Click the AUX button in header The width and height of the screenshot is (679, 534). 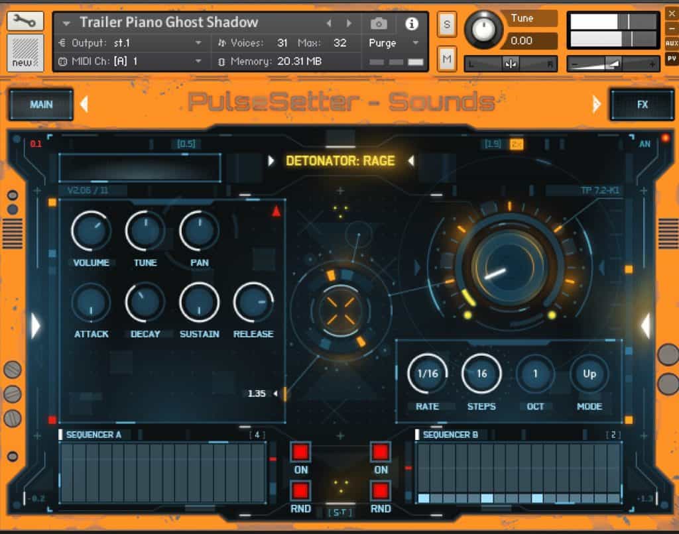[x=672, y=43]
